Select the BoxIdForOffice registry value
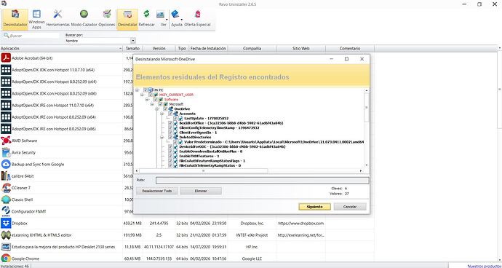 pyautogui.click(x=231, y=123)
